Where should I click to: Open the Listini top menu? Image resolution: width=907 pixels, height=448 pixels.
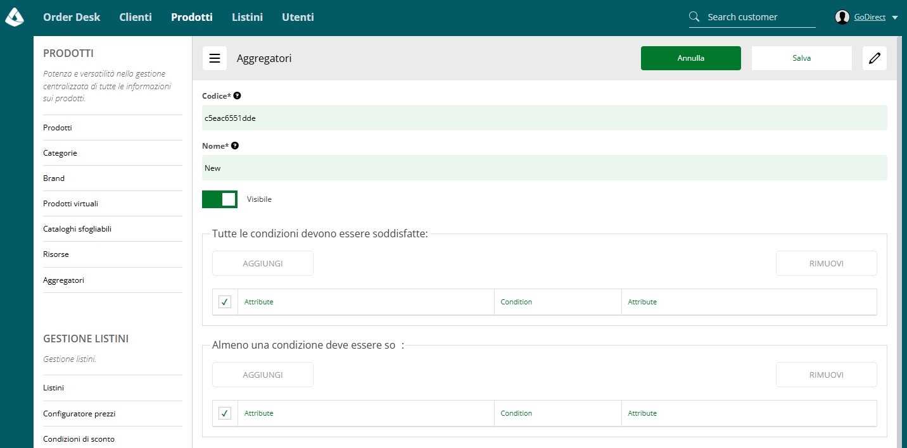coord(247,17)
